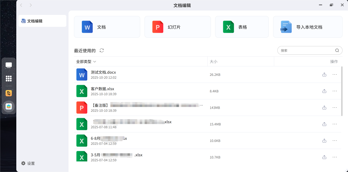Image resolution: width=348 pixels, height=172 pixels.
Task: Share the 测试文档.docx file
Action: point(324,74)
